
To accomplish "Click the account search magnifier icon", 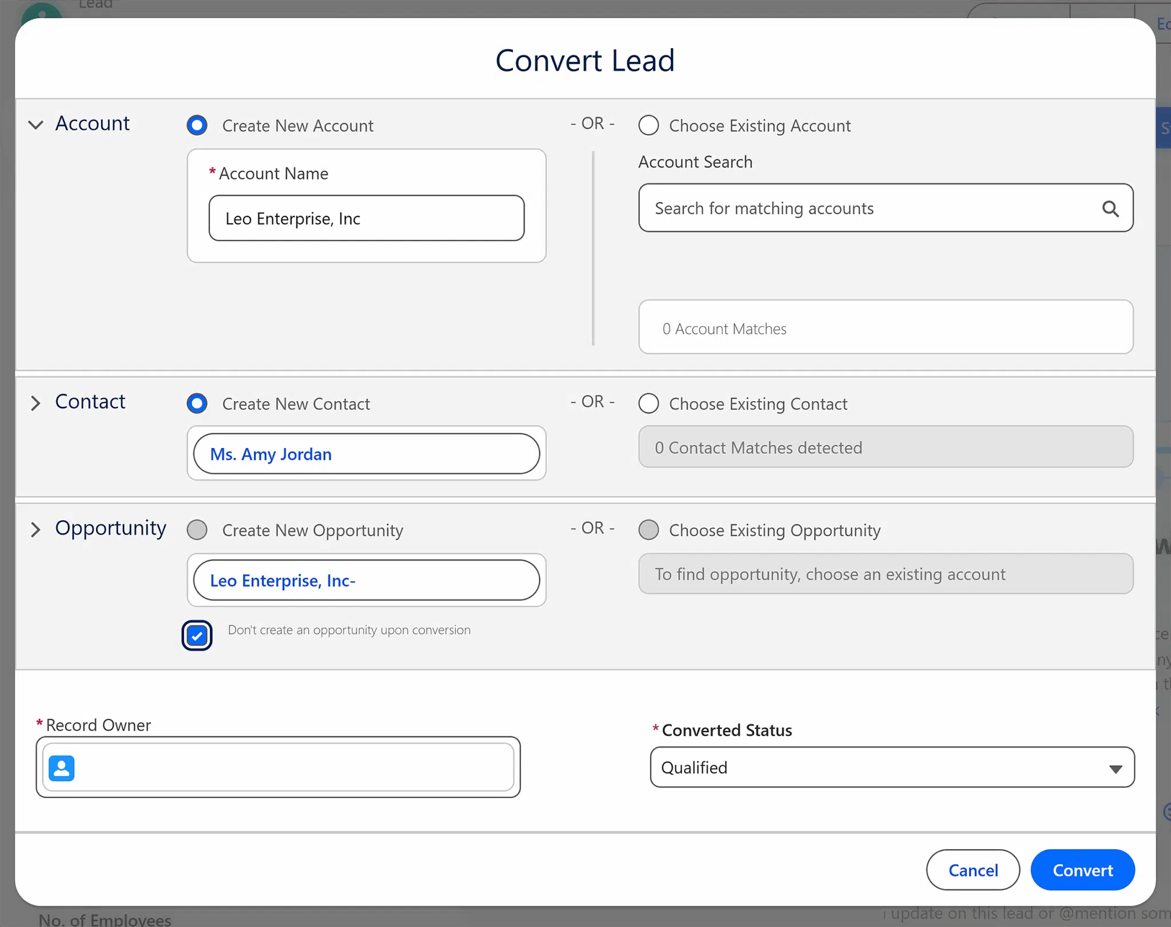I will point(1110,209).
